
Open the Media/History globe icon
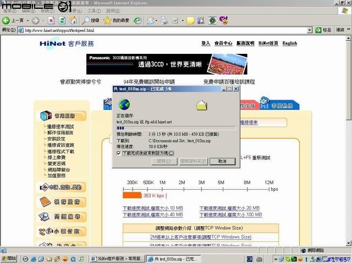[x=137, y=21]
